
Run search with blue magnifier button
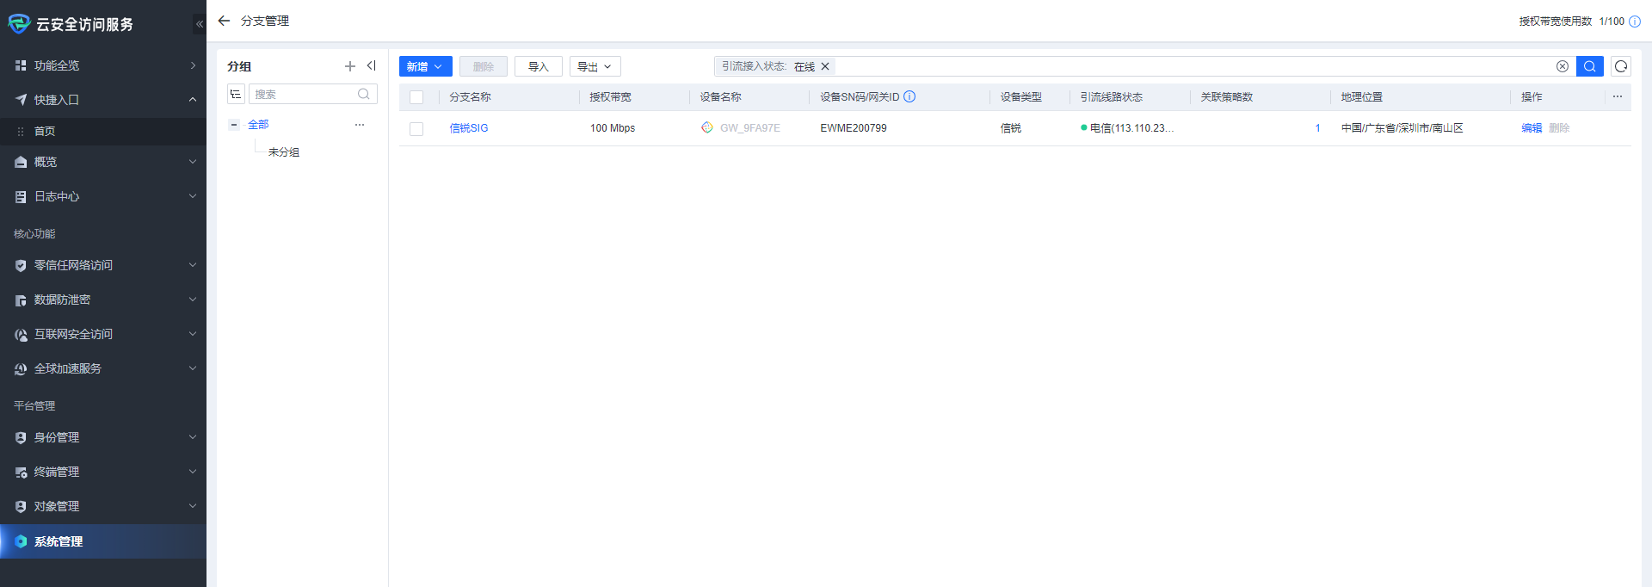1590,66
